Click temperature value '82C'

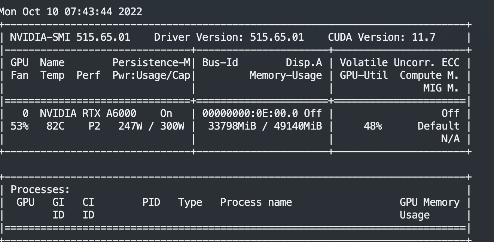(x=55, y=126)
